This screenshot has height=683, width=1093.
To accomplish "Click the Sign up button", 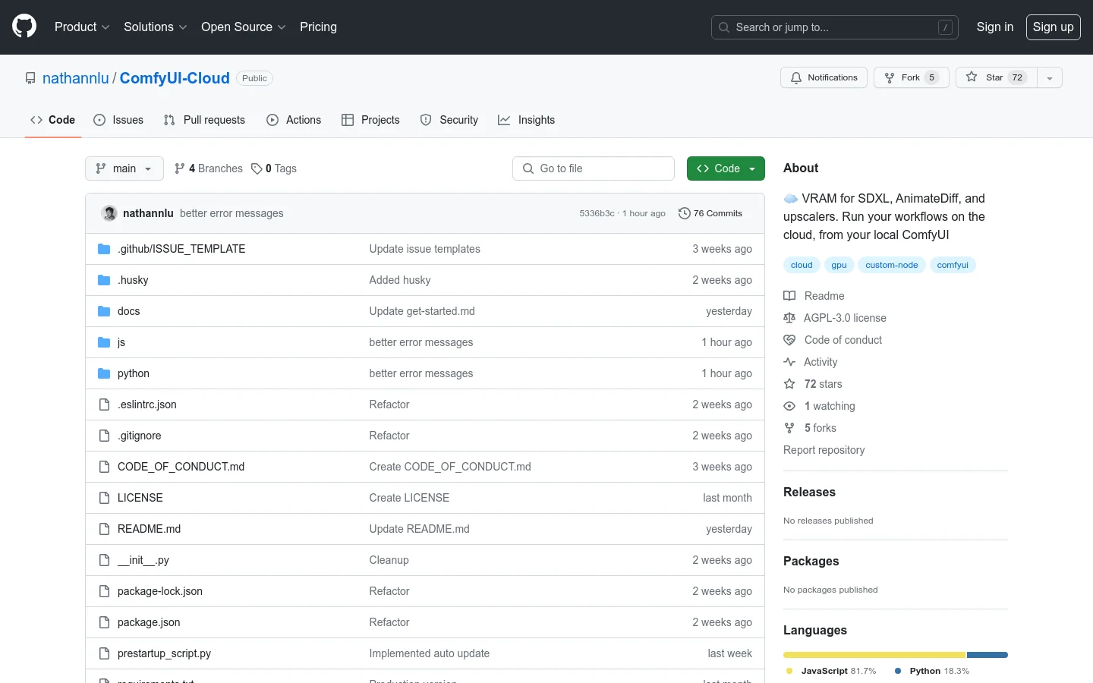I will [1053, 27].
